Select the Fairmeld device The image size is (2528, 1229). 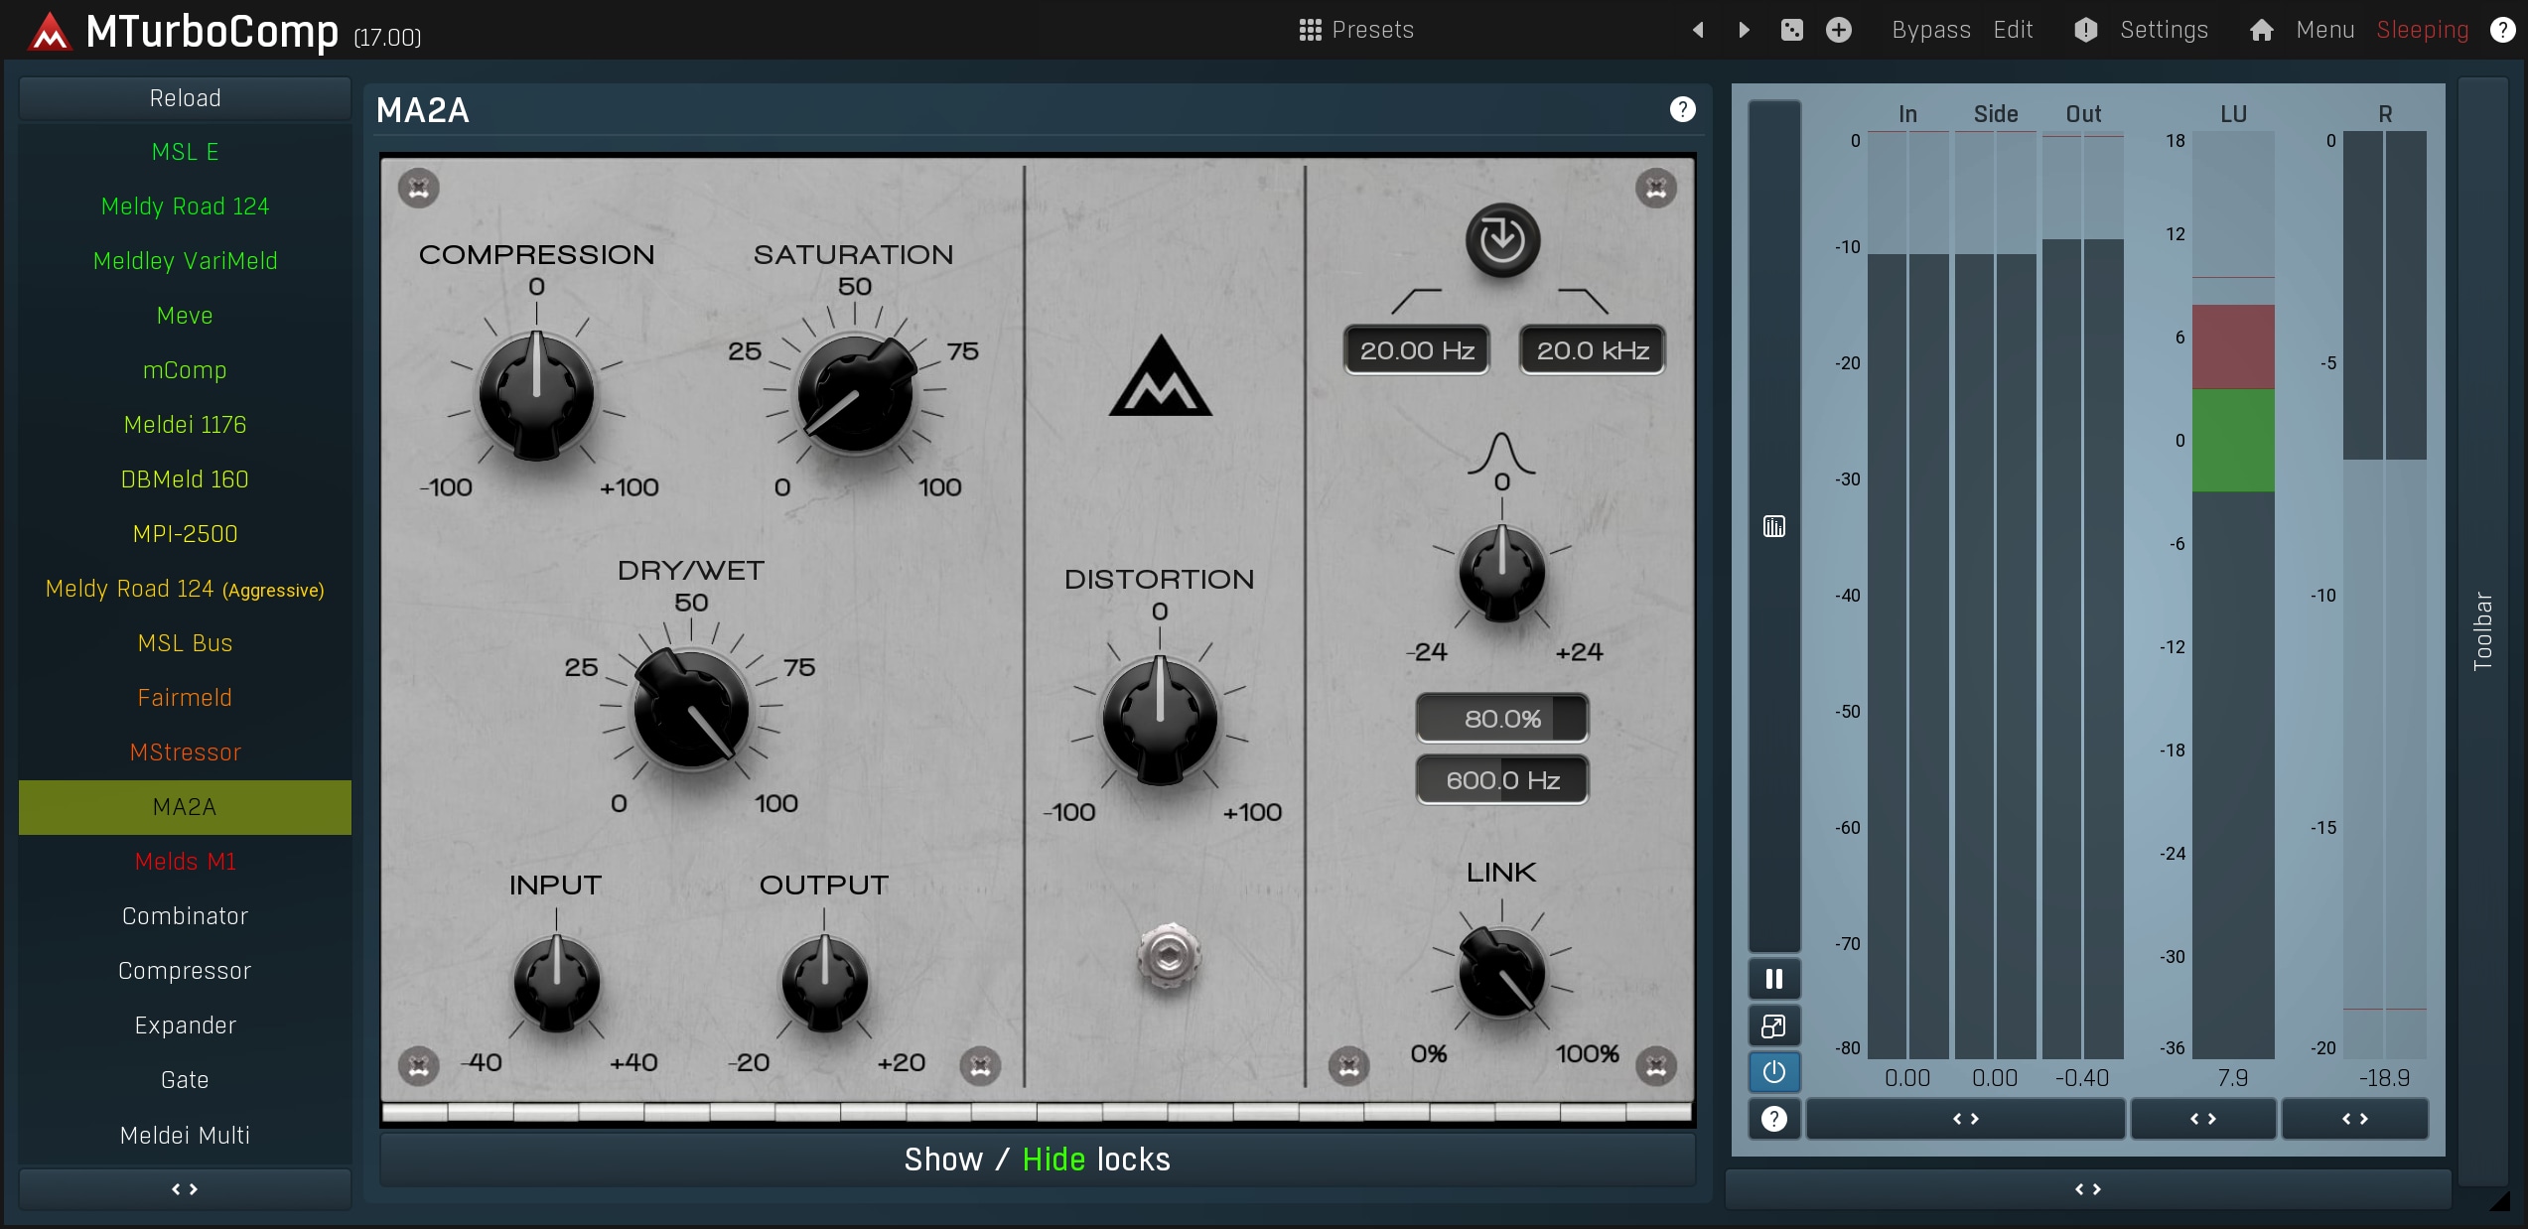(185, 698)
